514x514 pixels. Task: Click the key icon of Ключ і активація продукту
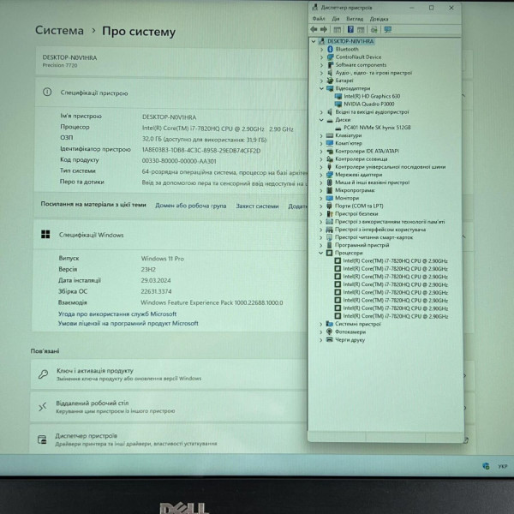[43, 374]
